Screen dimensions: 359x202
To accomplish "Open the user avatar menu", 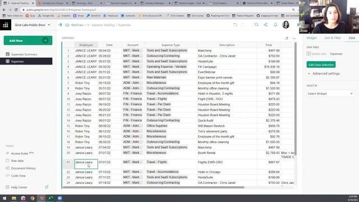I will 286,25.
